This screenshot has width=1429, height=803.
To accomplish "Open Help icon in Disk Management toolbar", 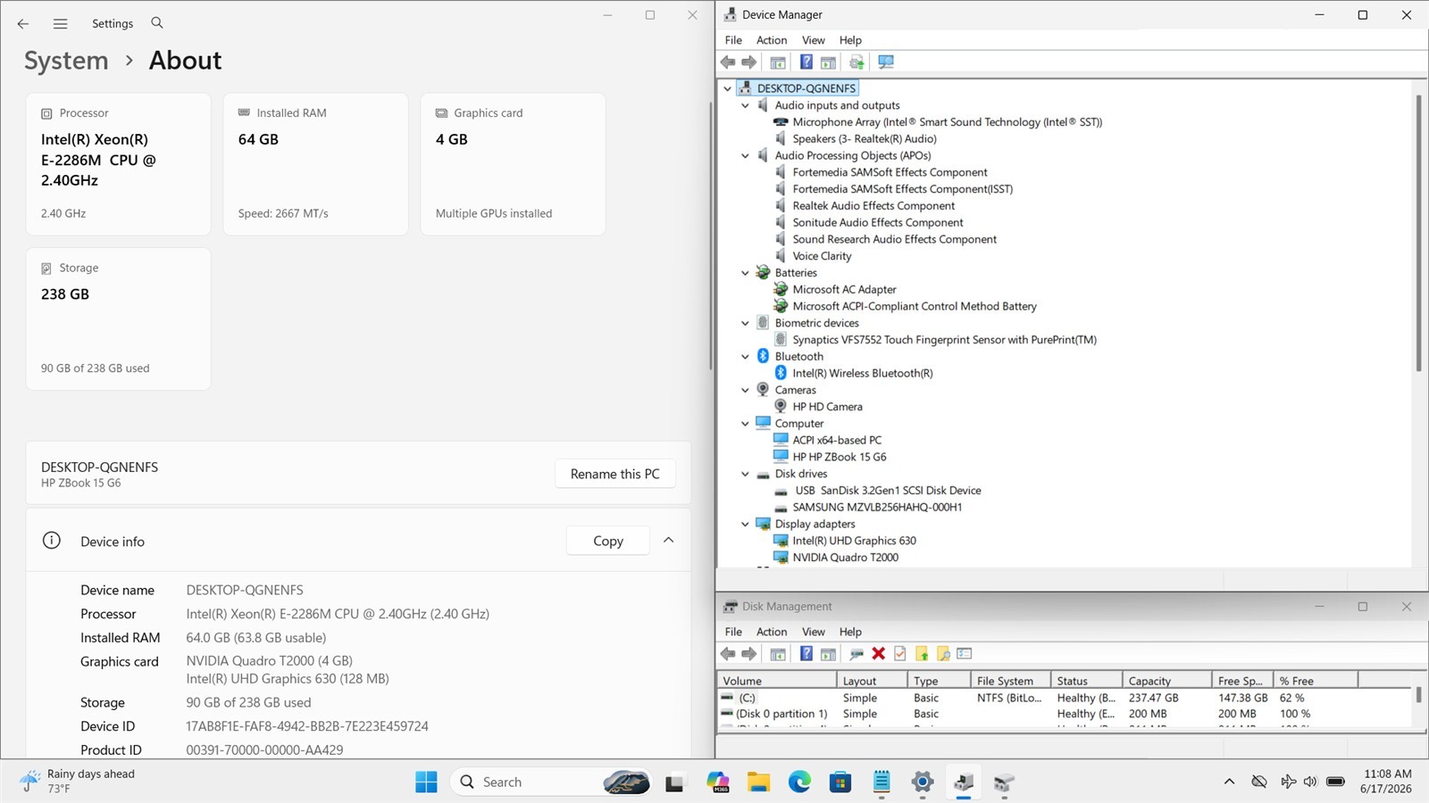I will [x=806, y=654].
